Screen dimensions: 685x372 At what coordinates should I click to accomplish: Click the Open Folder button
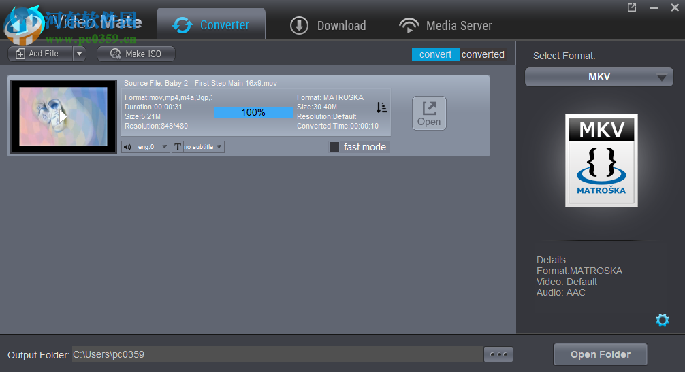(601, 354)
